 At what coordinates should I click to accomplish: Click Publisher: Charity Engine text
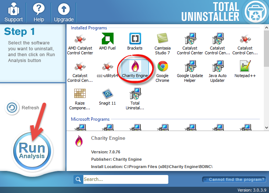pyautogui.click(x=116, y=159)
